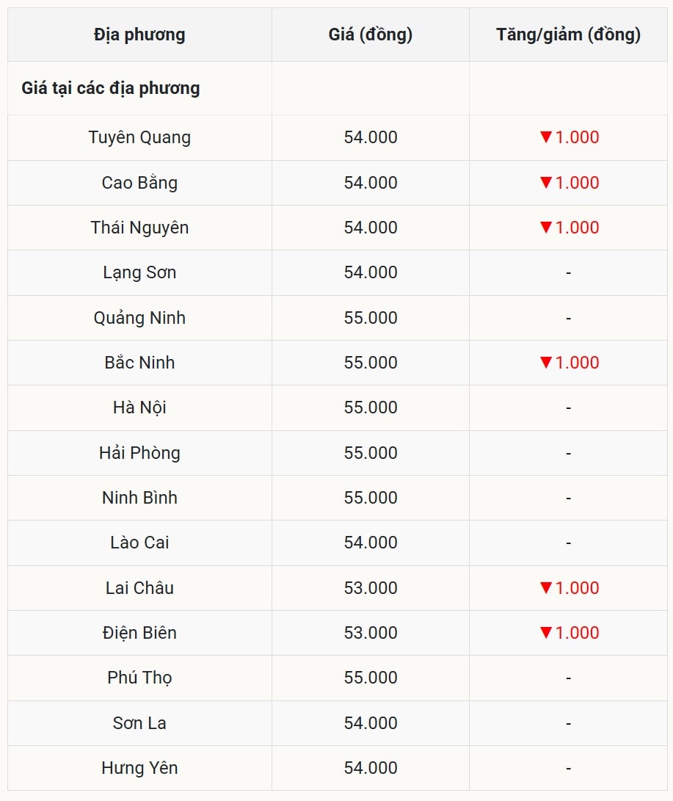Click the Hà Nội price value 55.000
Screen dimensions: 673x801
pos(371,407)
